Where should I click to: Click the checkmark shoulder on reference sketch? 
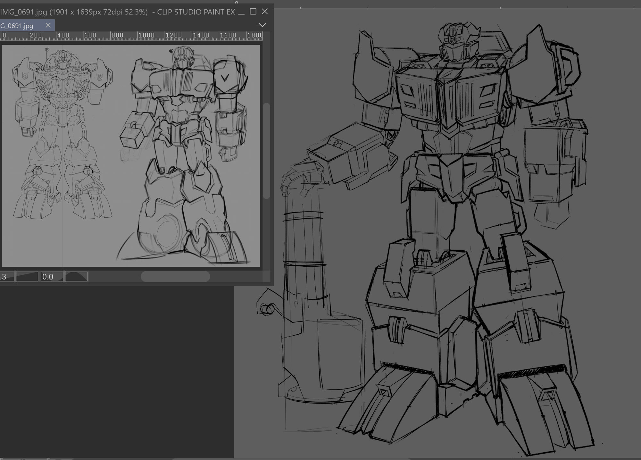pyautogui.click(x=225, y=78)
